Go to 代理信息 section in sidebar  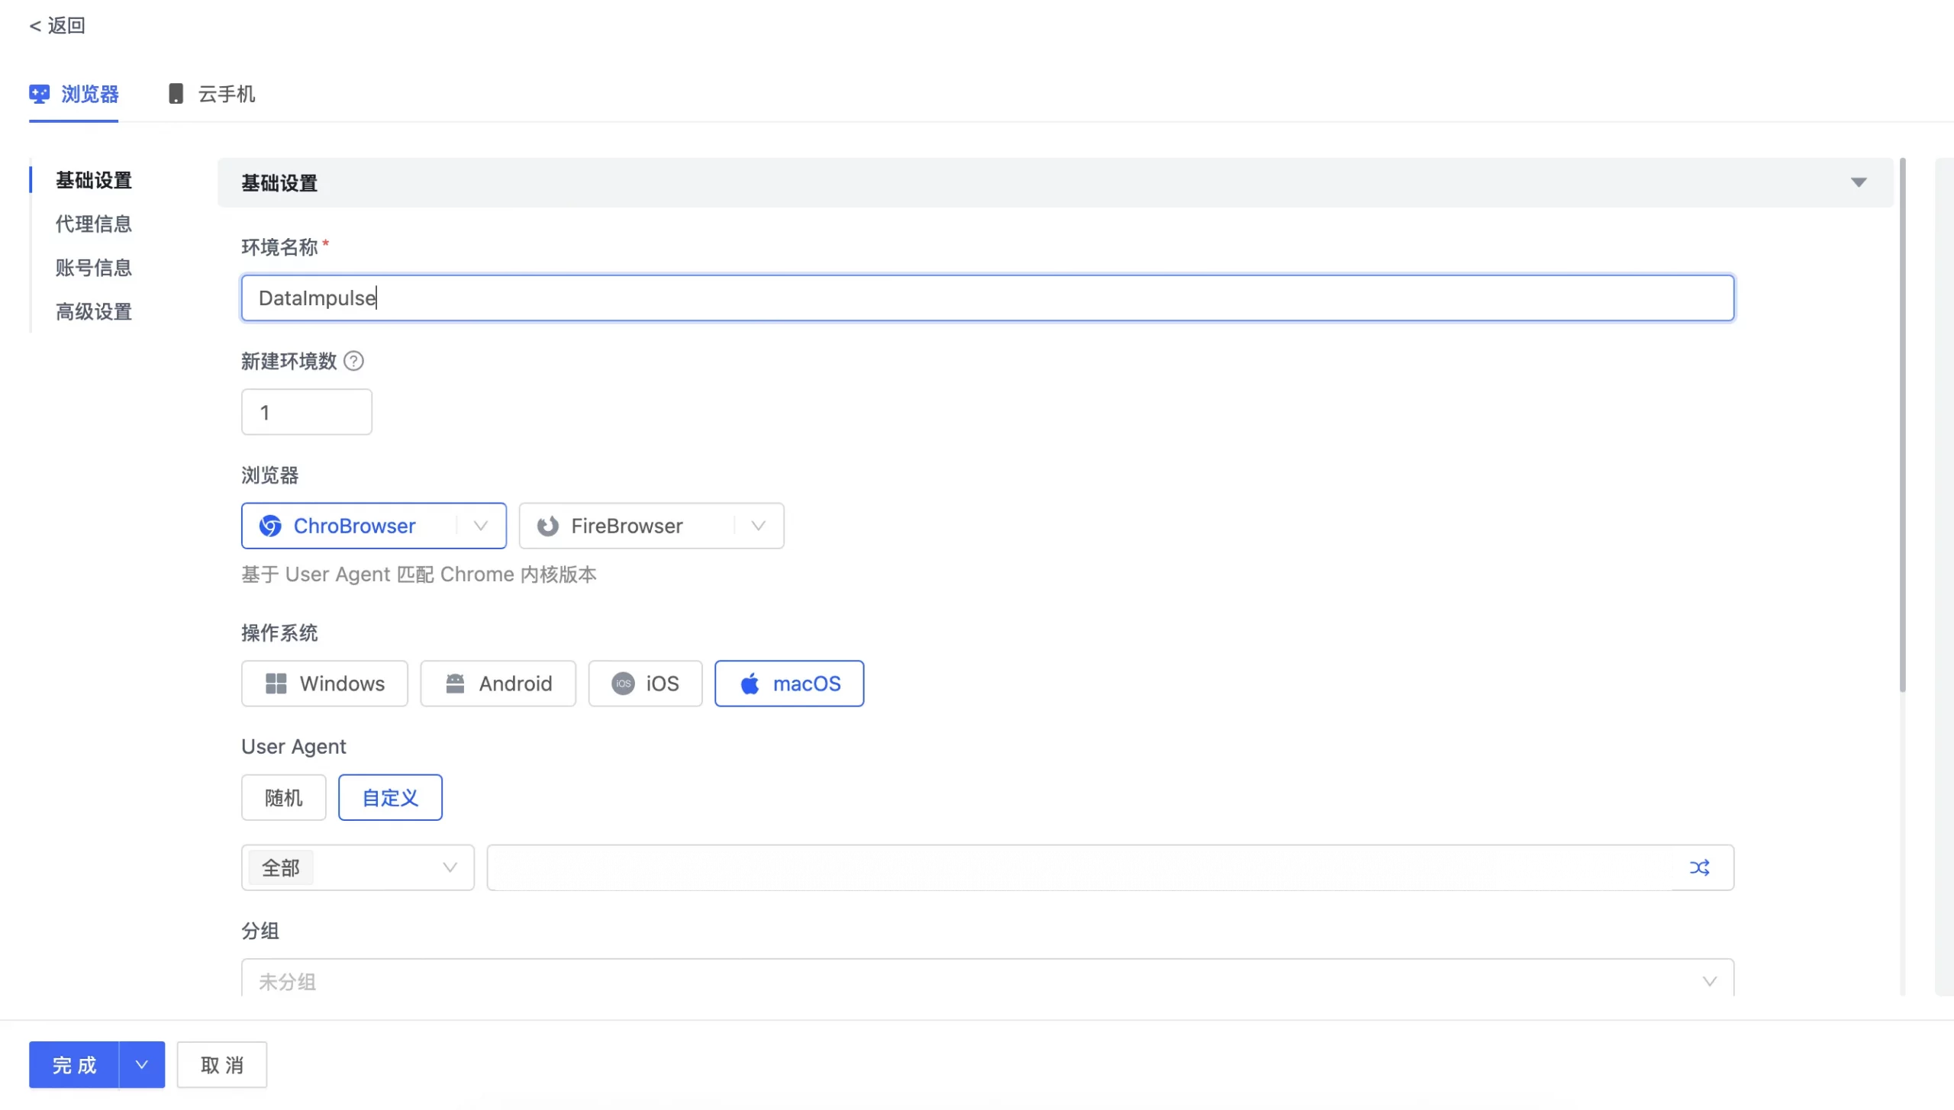93,224
